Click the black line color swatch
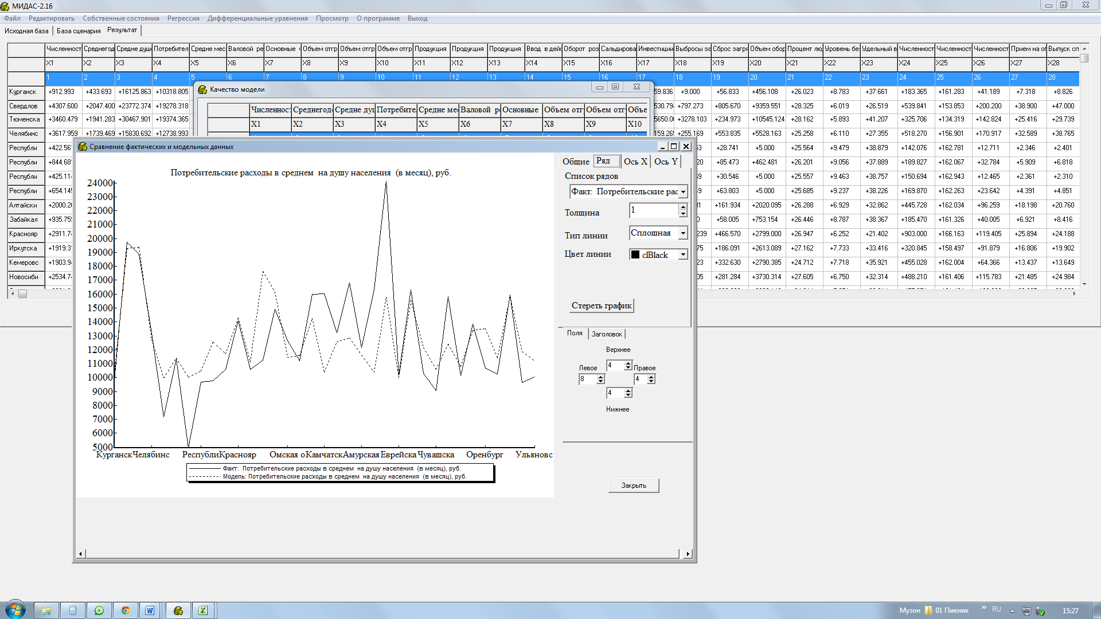The width and height of the screenshot is (1101, 619). tap(635, 255)
